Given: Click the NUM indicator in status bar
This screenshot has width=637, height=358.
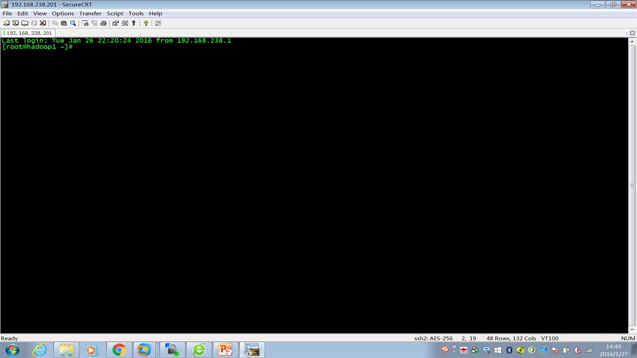Looking at the screenshot, I should pyautogui.click(x=628, y=338).
